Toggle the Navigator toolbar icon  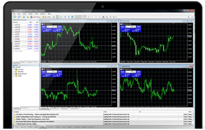tap(27, 17)
